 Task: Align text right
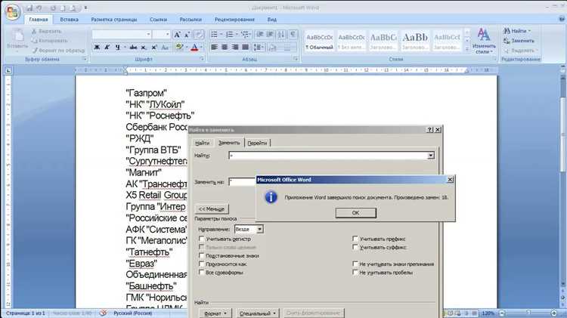pos(235,48)
